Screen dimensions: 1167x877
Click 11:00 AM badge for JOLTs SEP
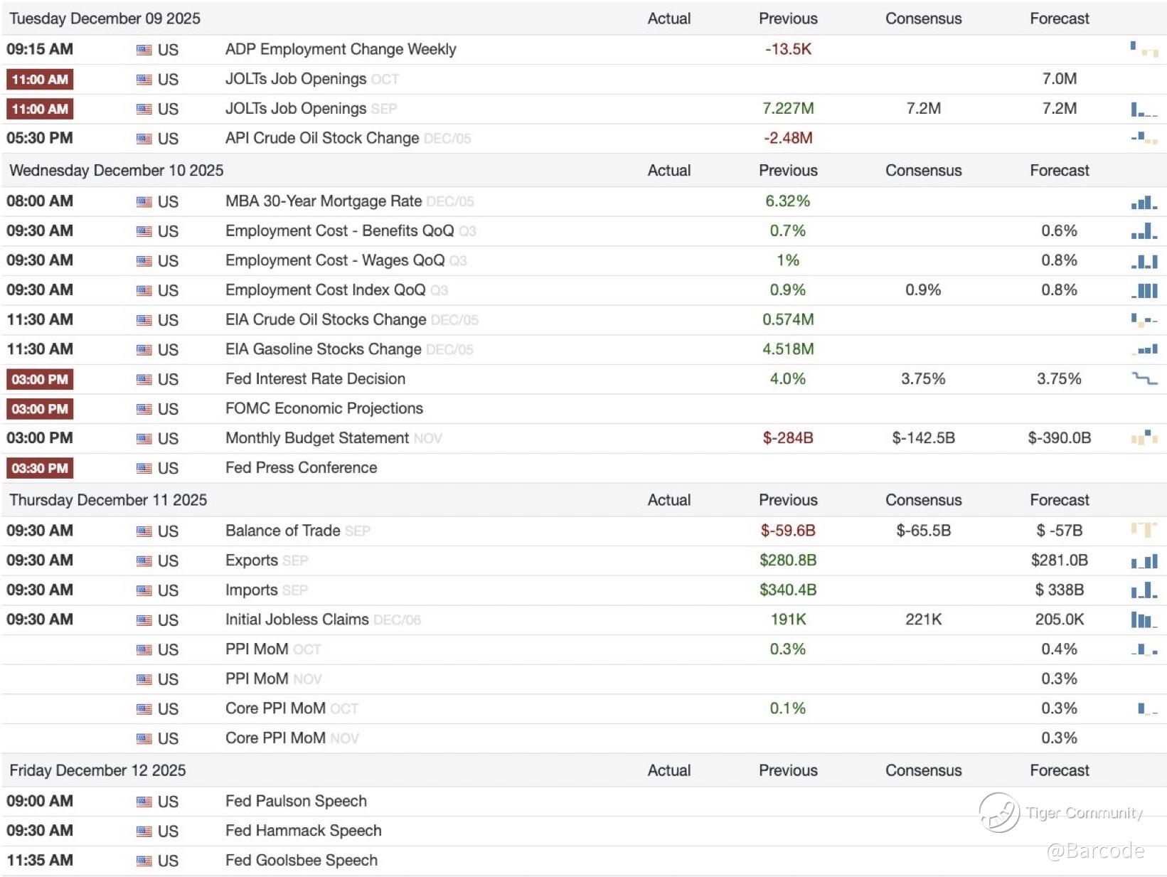[x=40, y=109]
